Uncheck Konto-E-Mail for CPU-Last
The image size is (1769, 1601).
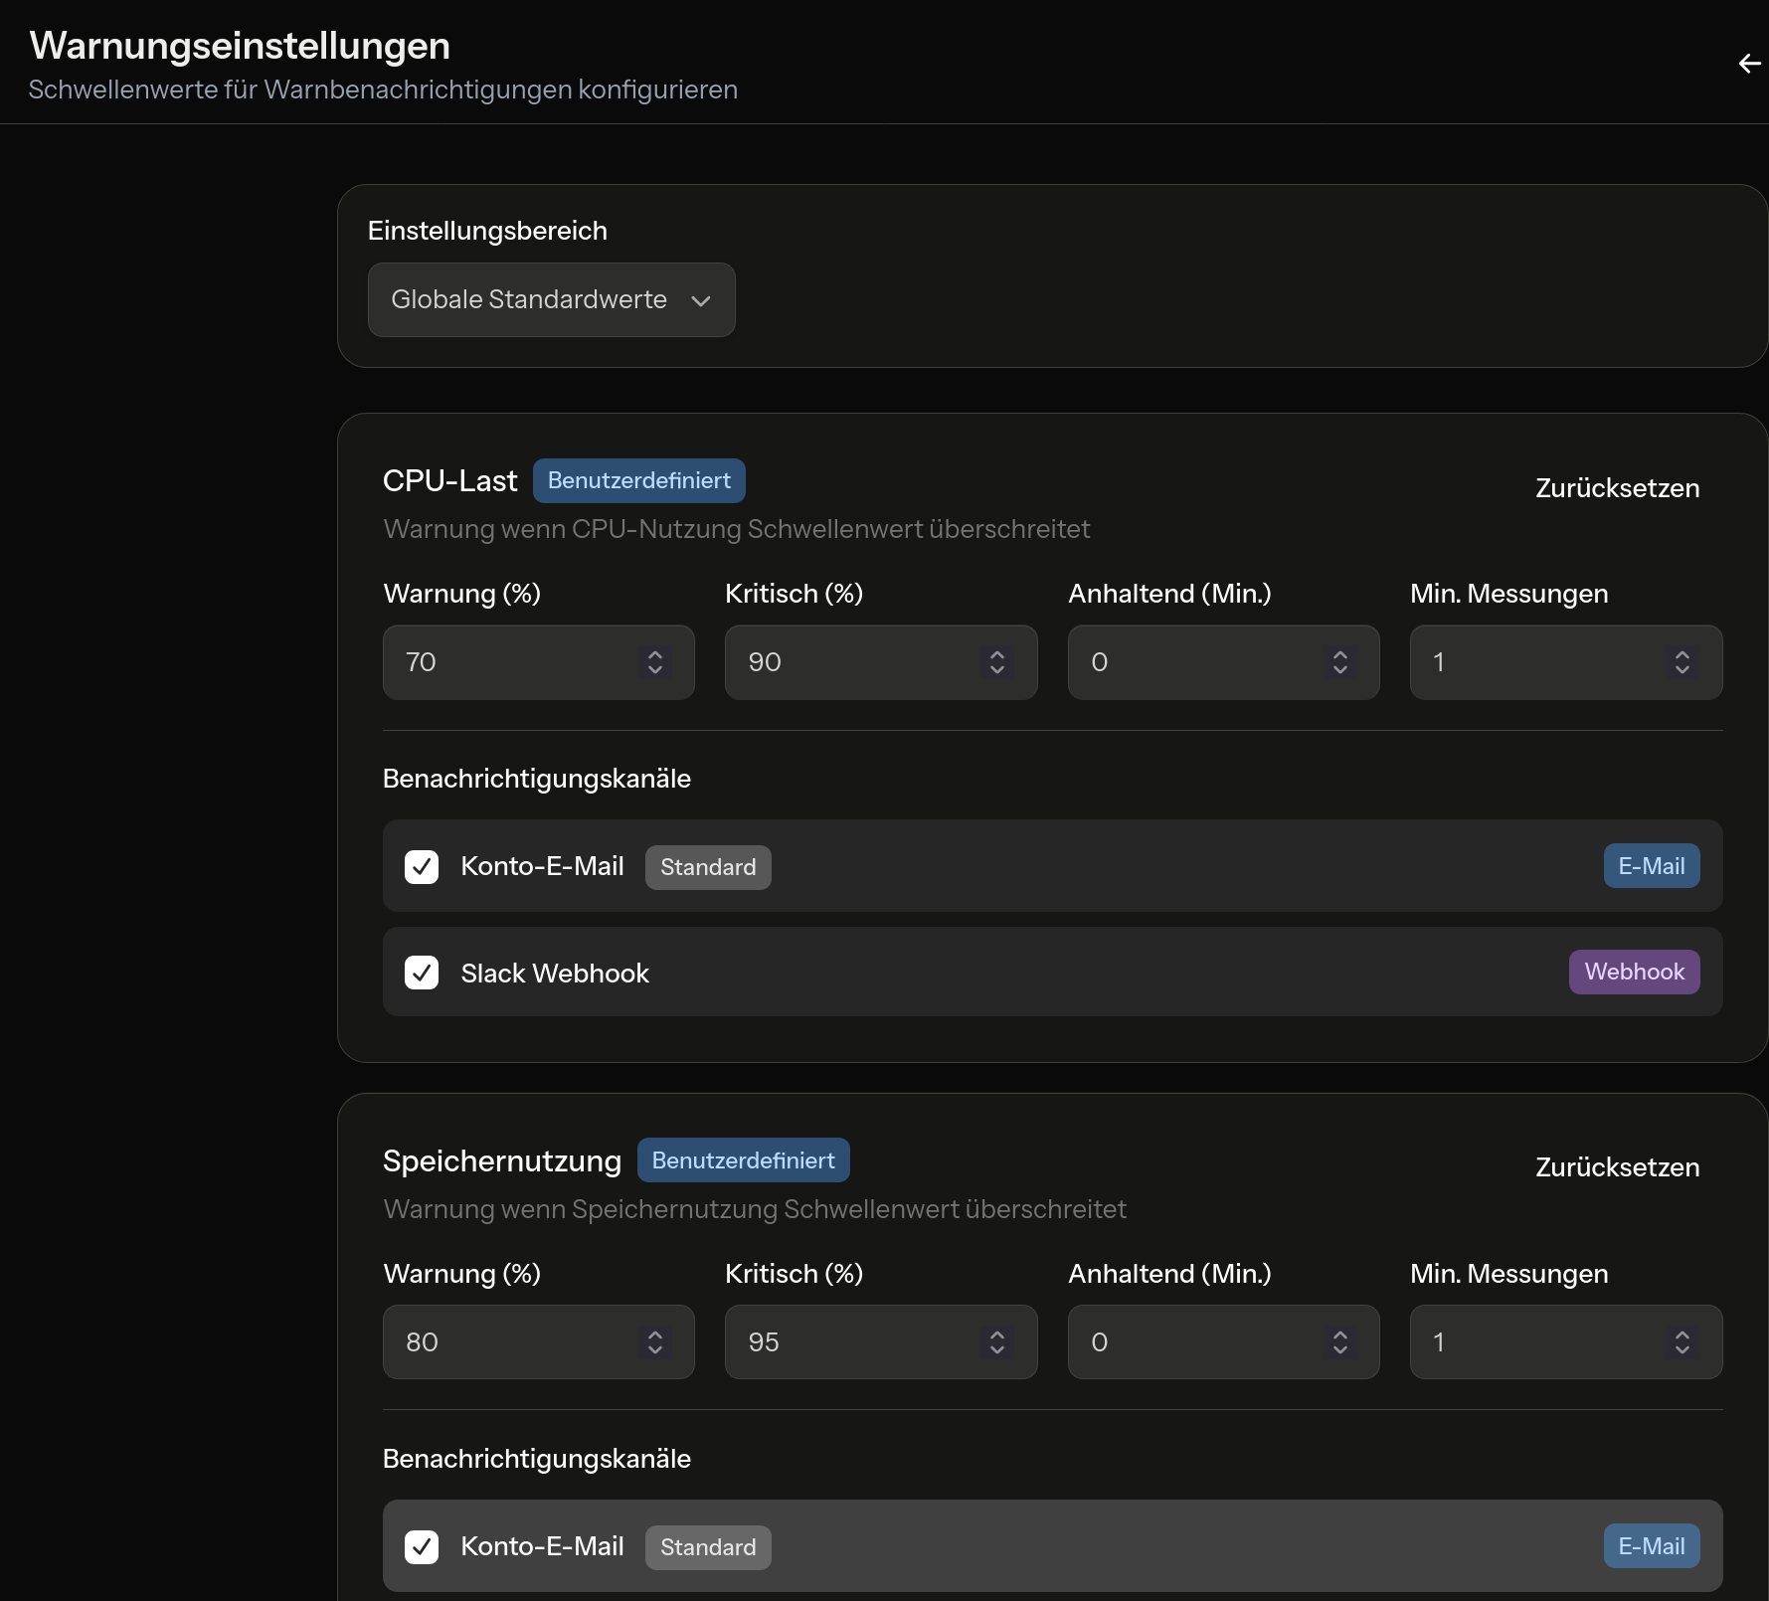[422, 867]
